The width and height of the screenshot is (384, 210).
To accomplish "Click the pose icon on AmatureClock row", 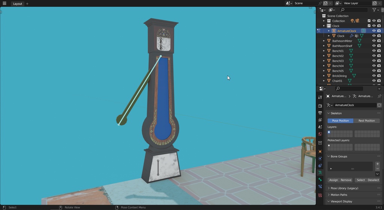I will (363, 31).
